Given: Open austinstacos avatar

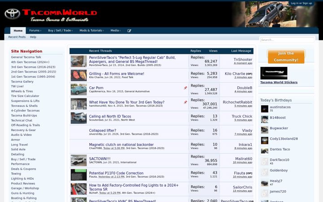Looking at the screenshot, I should (x=265, y=109).
